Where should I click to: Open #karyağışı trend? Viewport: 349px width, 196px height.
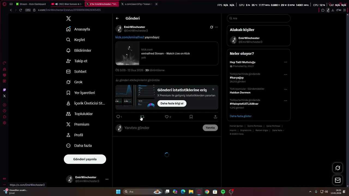(237, 78)
